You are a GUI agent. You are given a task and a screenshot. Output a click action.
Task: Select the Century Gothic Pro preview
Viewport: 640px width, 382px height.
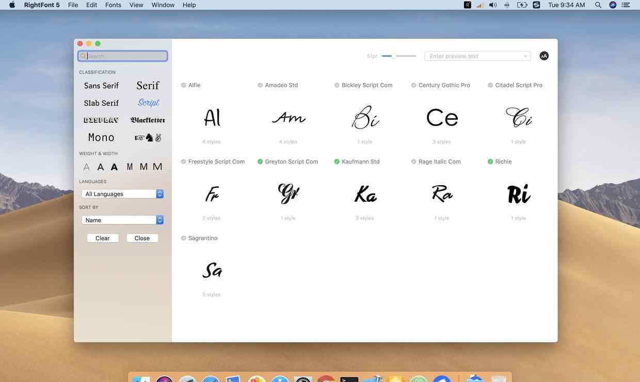(x=442, y=118)
